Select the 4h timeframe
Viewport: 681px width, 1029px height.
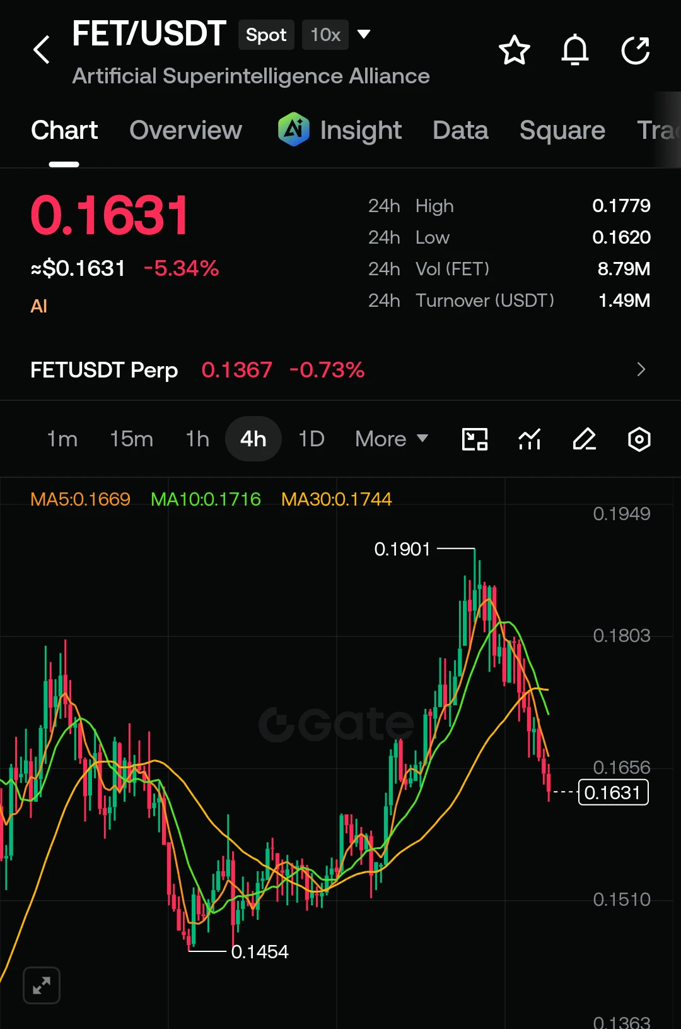(x=253, y=439)
